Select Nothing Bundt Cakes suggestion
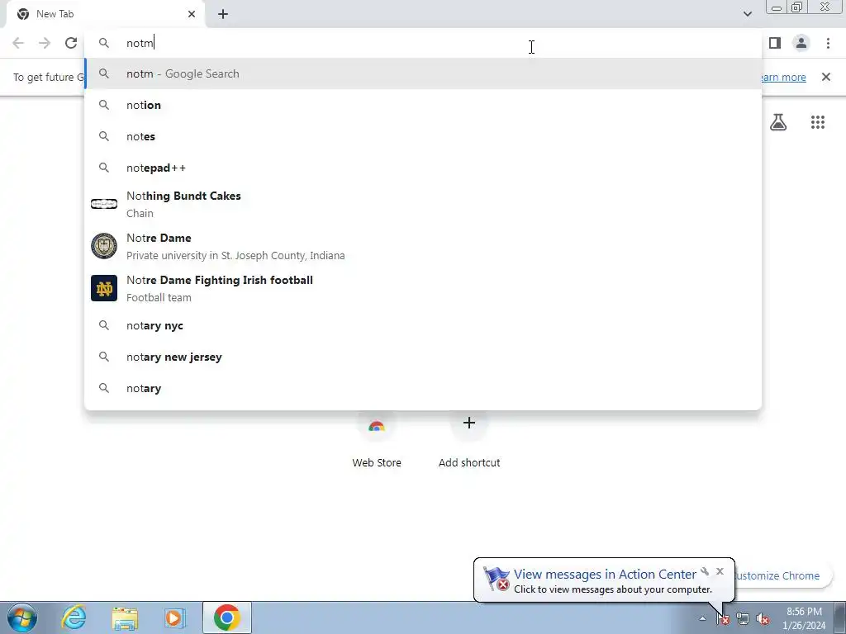 tap(423, 205)
